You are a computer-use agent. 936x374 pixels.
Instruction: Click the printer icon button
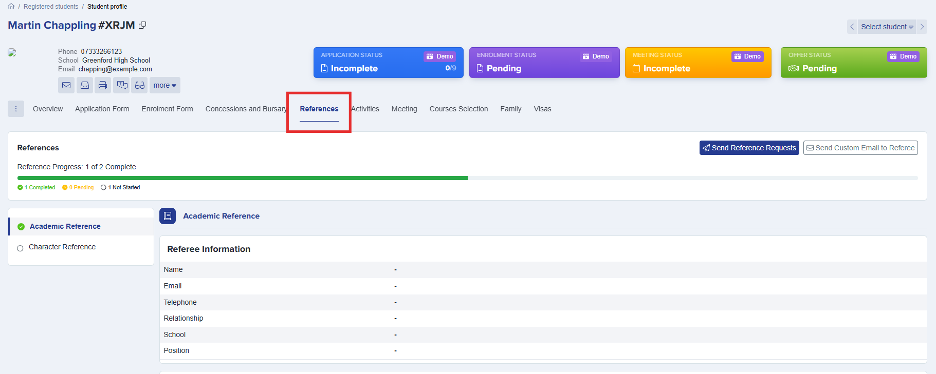pyautogui.click(x=103, y=85)
